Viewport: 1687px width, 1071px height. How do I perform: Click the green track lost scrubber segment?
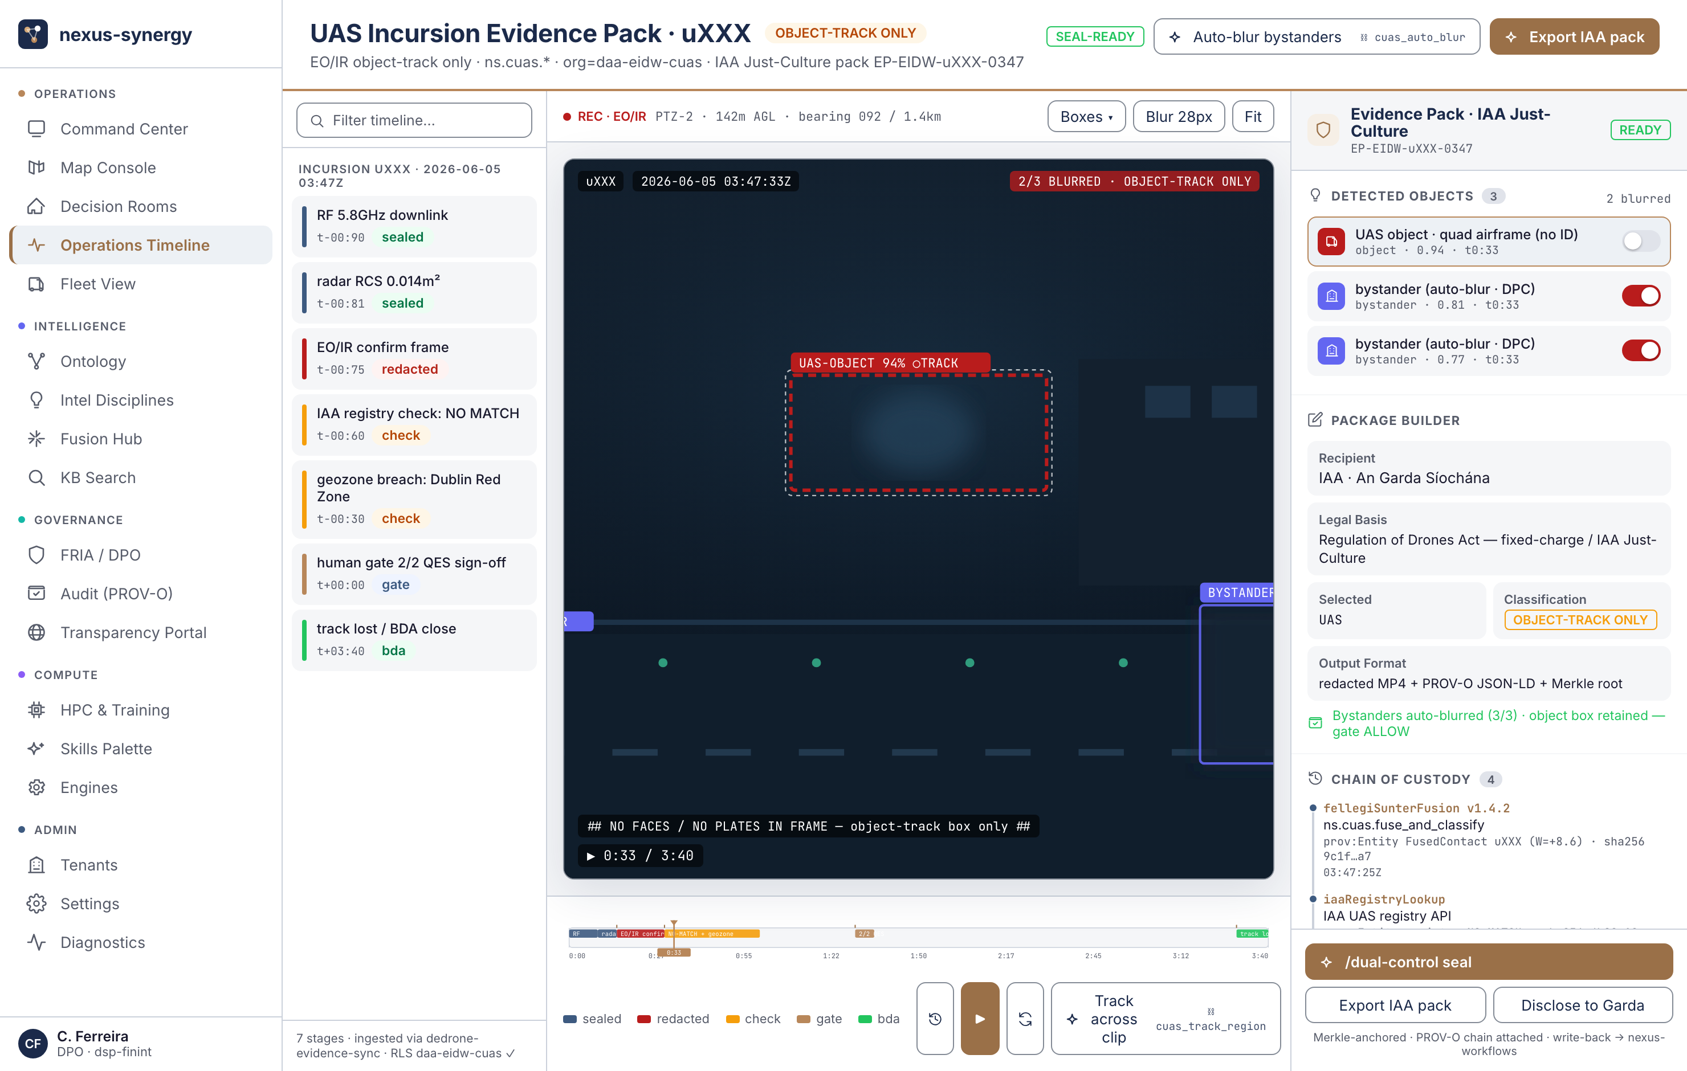click(1252, 934)
